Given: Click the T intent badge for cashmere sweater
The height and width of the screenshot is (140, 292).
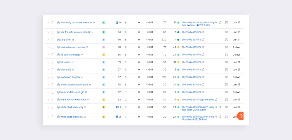Looking at the screenshot, I should click(104, 23).
